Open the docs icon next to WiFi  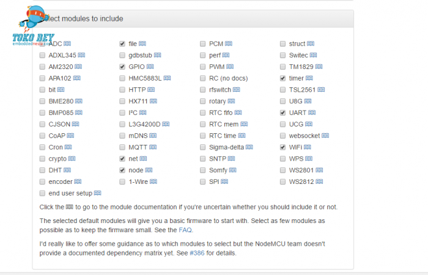click(308, 147)
